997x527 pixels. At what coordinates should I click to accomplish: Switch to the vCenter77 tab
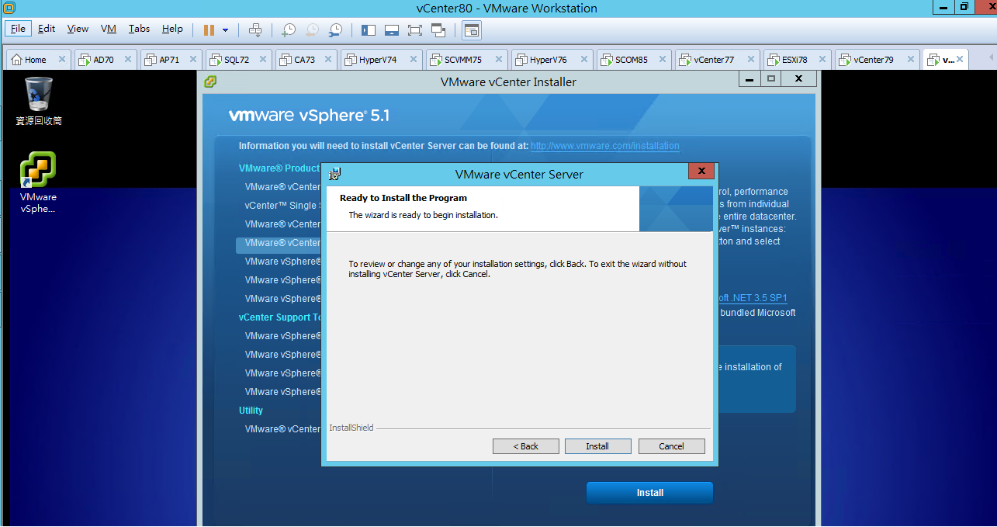click(718, 60)
